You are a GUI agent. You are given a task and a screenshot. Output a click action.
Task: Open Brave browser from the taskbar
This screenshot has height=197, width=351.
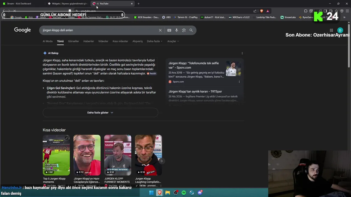[x=159, y=193]
